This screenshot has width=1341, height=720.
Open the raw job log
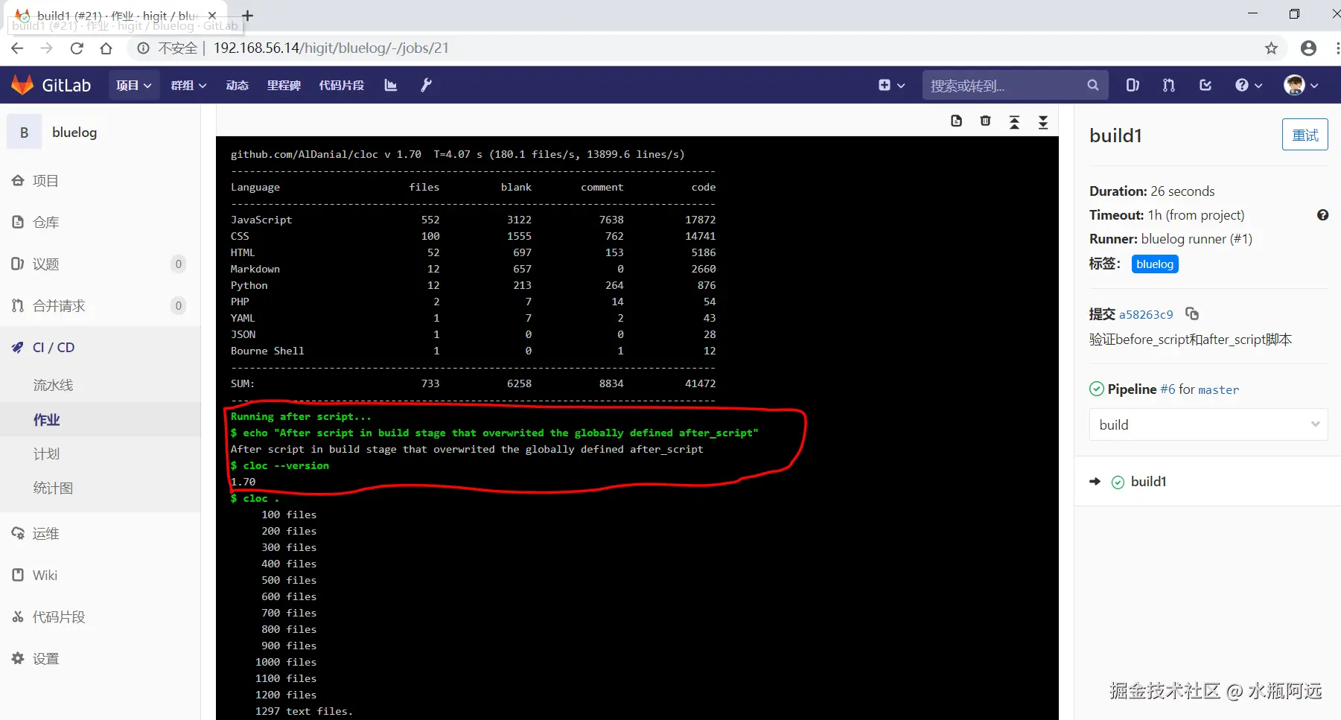point(957,121)
